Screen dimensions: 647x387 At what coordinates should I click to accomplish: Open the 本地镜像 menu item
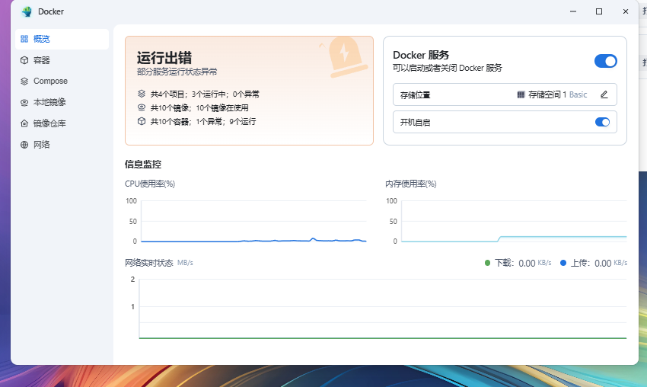point(49,102)
